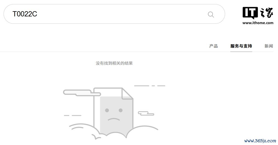
Task: Click the right eye of the sad face
Action: 121,110
